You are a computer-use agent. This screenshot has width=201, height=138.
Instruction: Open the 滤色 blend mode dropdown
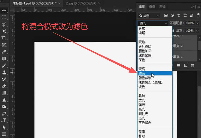coord(153,23)
